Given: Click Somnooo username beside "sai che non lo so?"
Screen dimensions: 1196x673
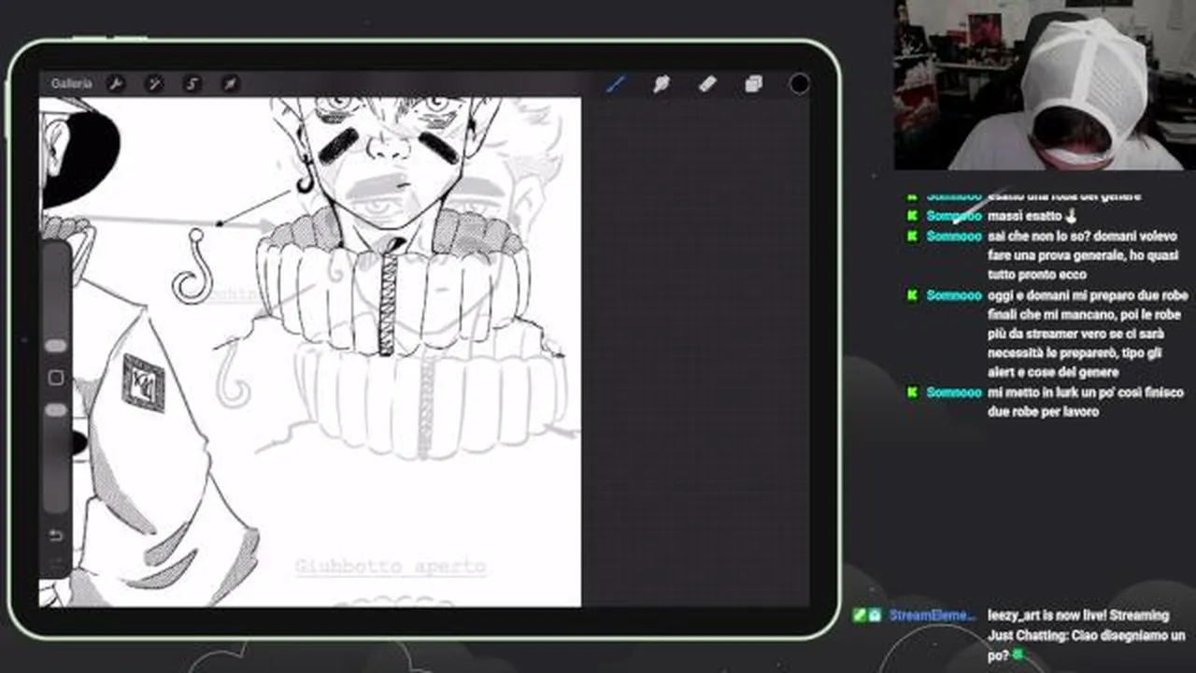Looking at the screenshot, I should point(954,236).
